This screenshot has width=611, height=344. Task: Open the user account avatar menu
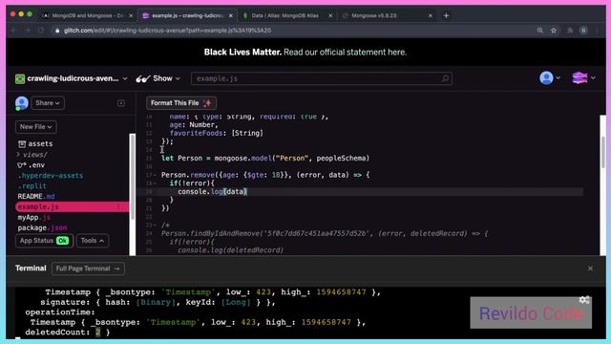(x=550, y=78)
